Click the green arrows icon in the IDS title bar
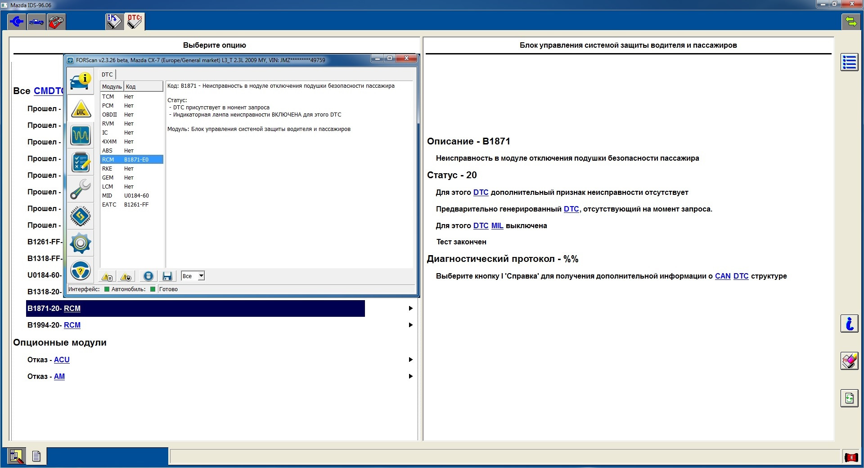This screenshot has width=864, height=468. click(851, 21)
